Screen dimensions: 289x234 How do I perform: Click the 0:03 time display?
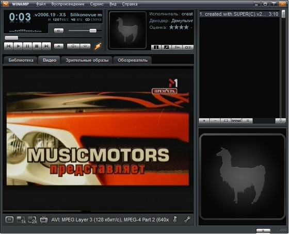(x=20, y=17)
